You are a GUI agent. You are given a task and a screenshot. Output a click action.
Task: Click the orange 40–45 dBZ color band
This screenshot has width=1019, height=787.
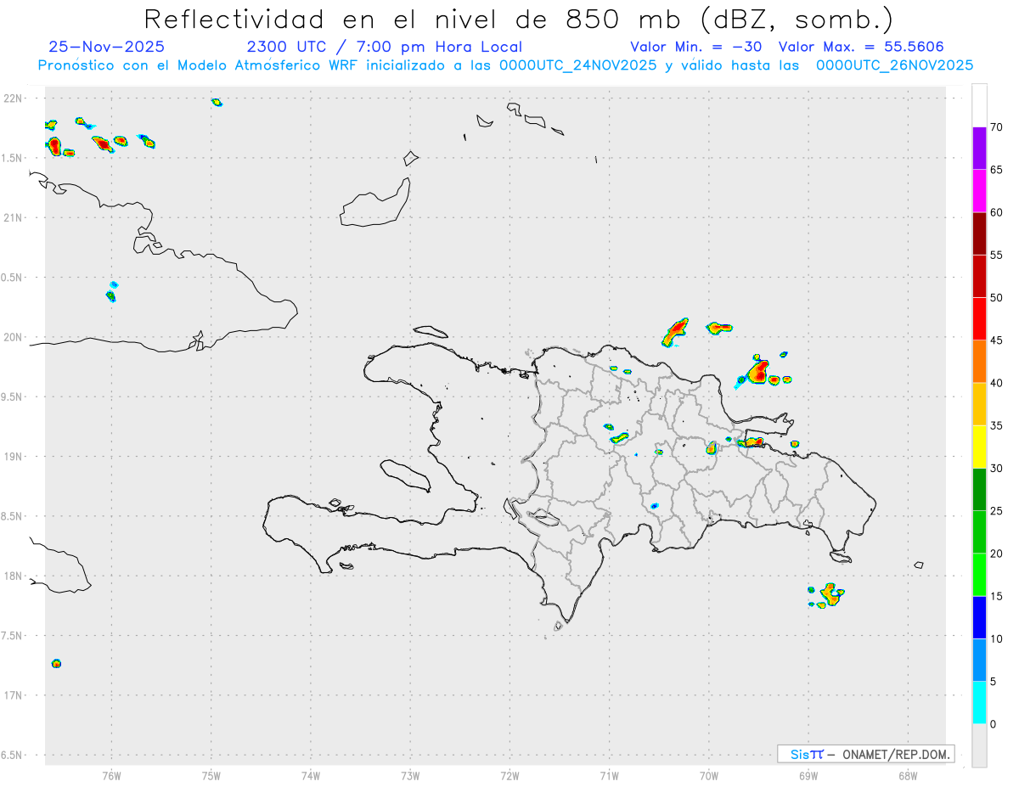979,362
